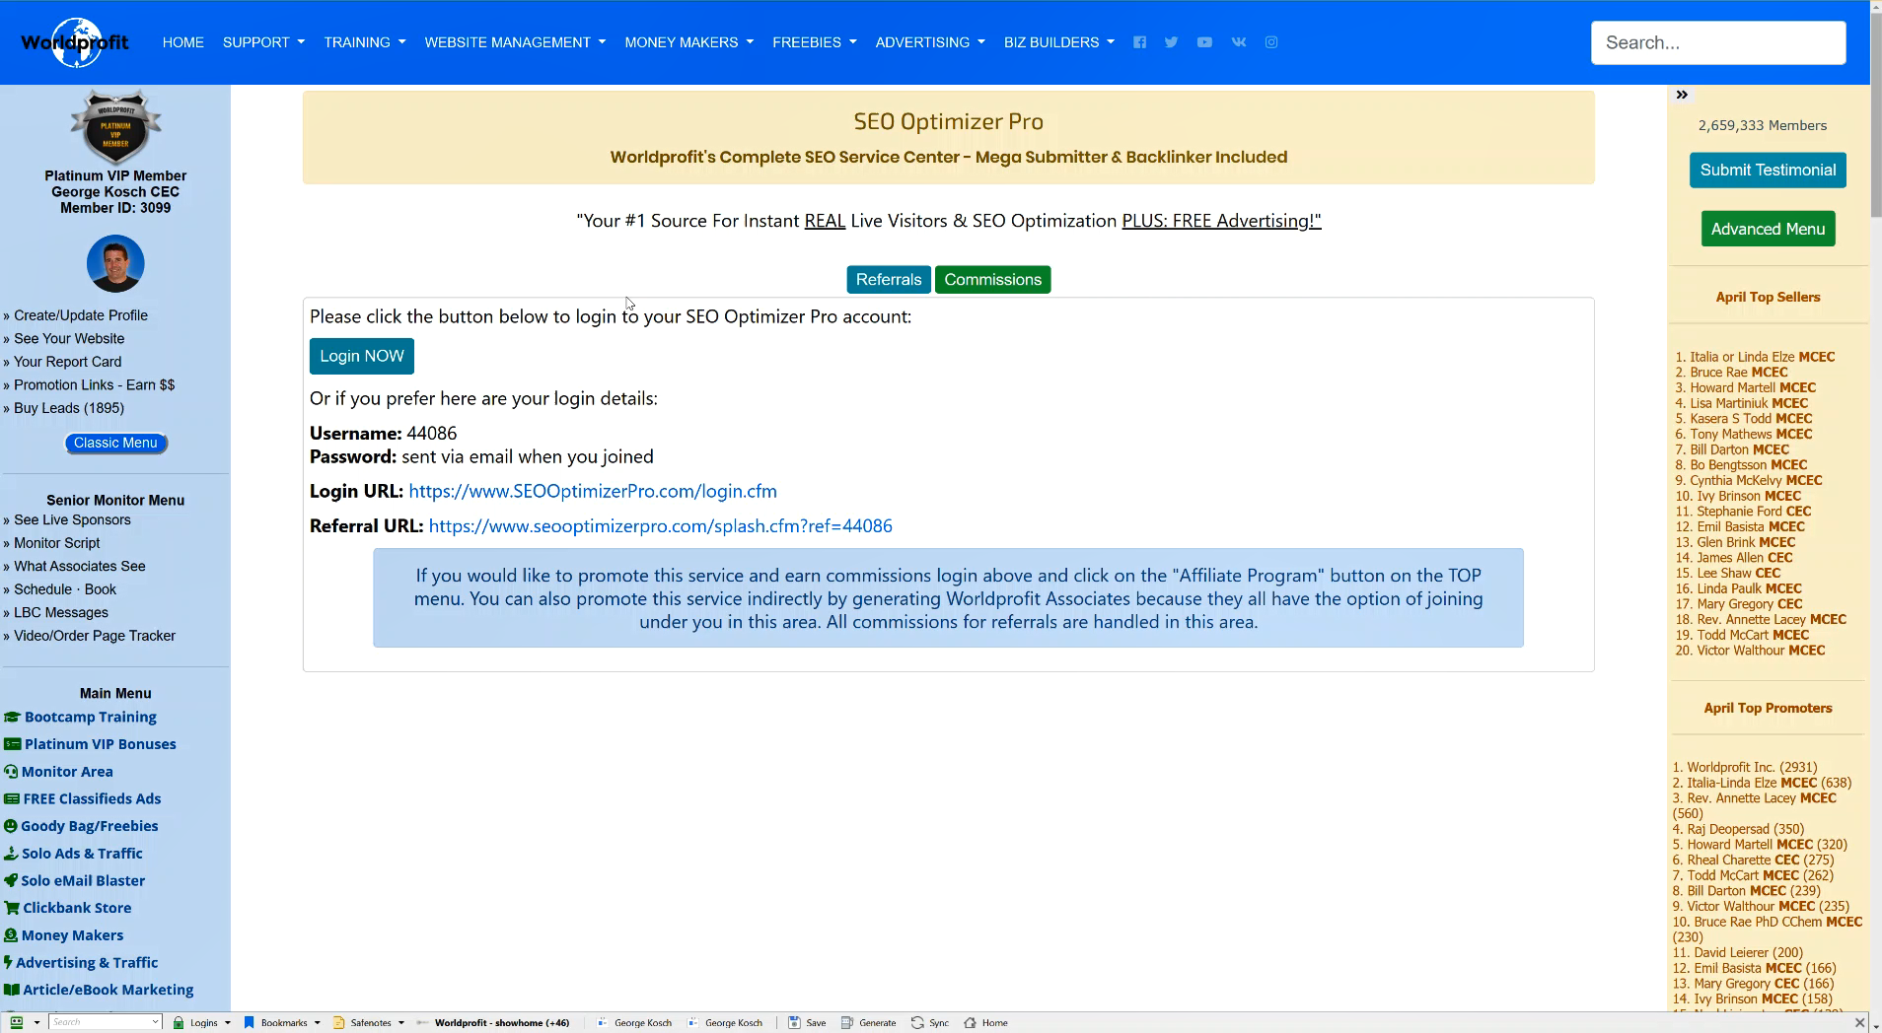The height and width of the screenshot is (1033, 1882).
Task: Open Buy Leads (1895) link
Action: [69, 408]
